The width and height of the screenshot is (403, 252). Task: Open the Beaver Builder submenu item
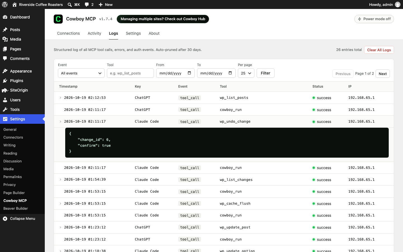(x=16, y=209)
